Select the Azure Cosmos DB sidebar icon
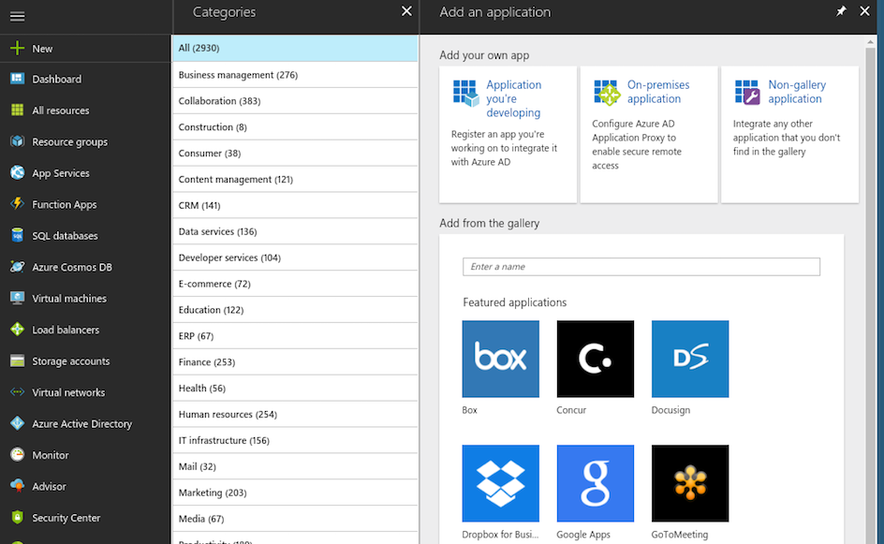This screenshot has width=884, height=544. point(17,267)
